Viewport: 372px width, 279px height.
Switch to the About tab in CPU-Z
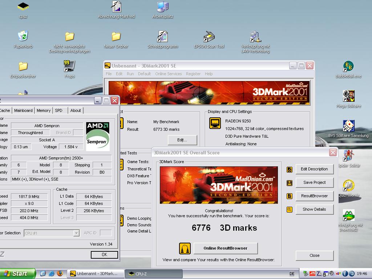pyautogui.click(x=76, y=110)
